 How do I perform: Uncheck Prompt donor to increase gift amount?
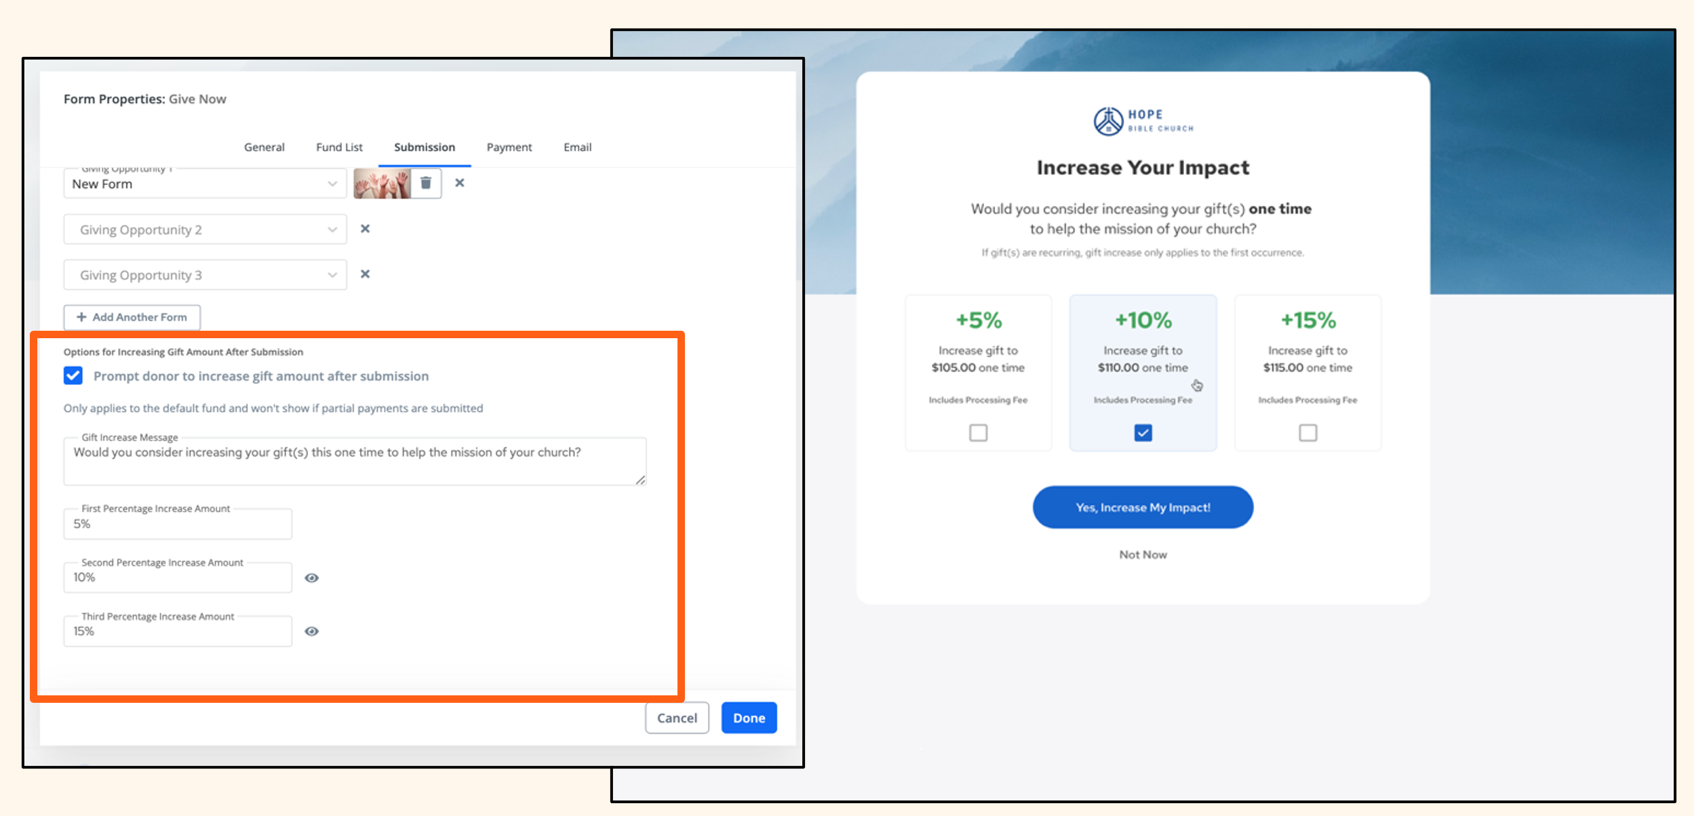pyautogui.click(x=73, y=375)
